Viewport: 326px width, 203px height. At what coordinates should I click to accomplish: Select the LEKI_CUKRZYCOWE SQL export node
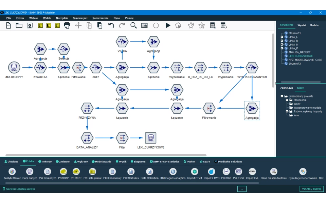coord(150,138)
